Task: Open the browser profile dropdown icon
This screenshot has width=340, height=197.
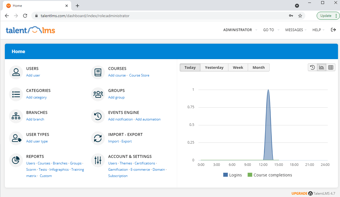Action: [297, 6]
